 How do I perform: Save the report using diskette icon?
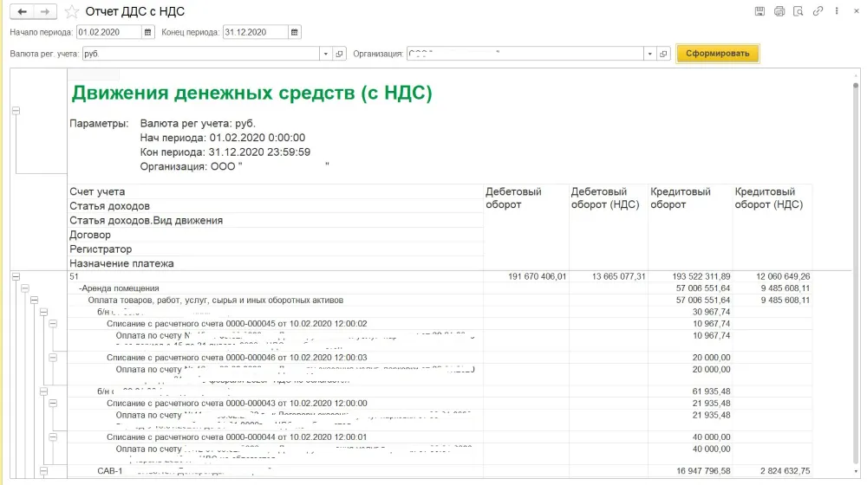pos(759,11)
